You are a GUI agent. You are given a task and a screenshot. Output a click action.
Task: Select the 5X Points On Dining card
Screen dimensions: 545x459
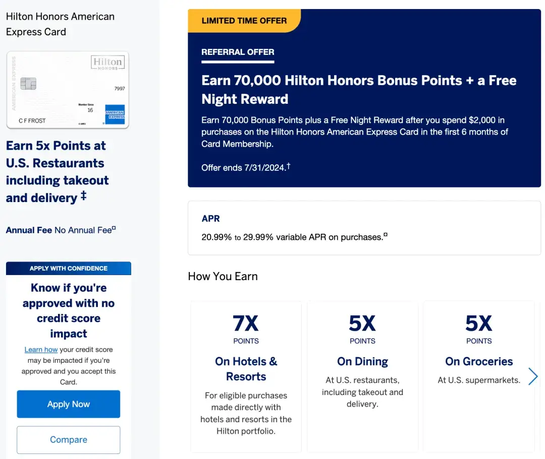(362, 376)
